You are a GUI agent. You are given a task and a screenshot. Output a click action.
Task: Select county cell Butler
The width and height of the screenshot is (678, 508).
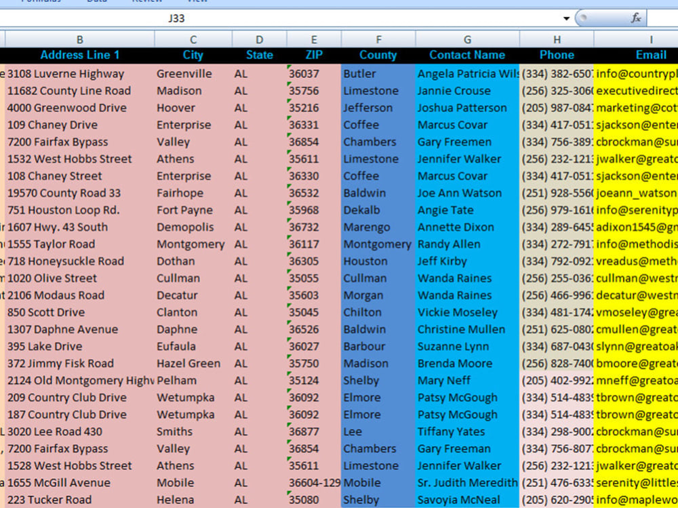coord(378,74)
